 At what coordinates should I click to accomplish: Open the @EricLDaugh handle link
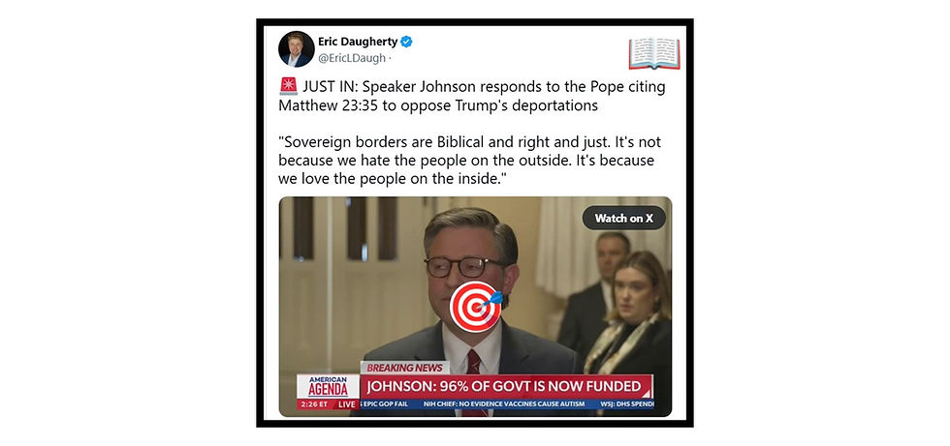click(x=351, y=59)
